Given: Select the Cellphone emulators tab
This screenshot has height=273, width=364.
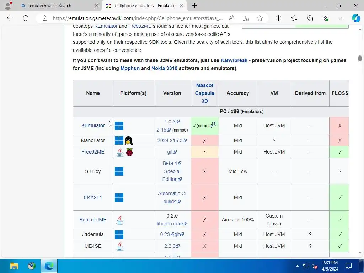Looking at the screenshot, I should pos(145,6).
